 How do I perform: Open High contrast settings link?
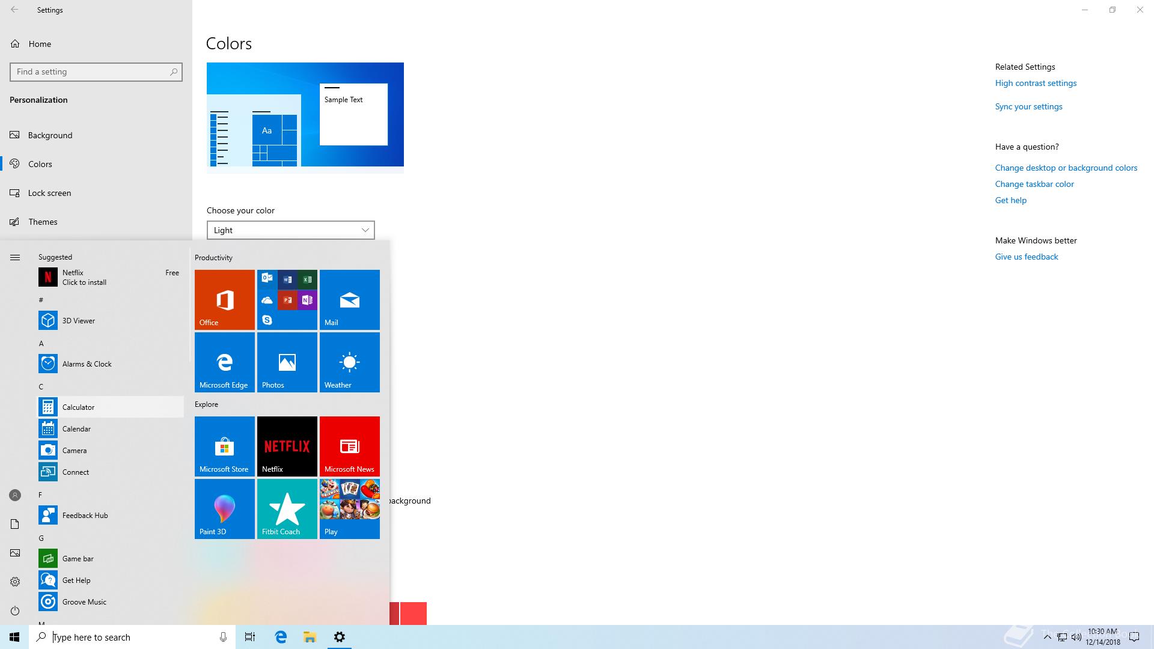[x=1036, y=83]
